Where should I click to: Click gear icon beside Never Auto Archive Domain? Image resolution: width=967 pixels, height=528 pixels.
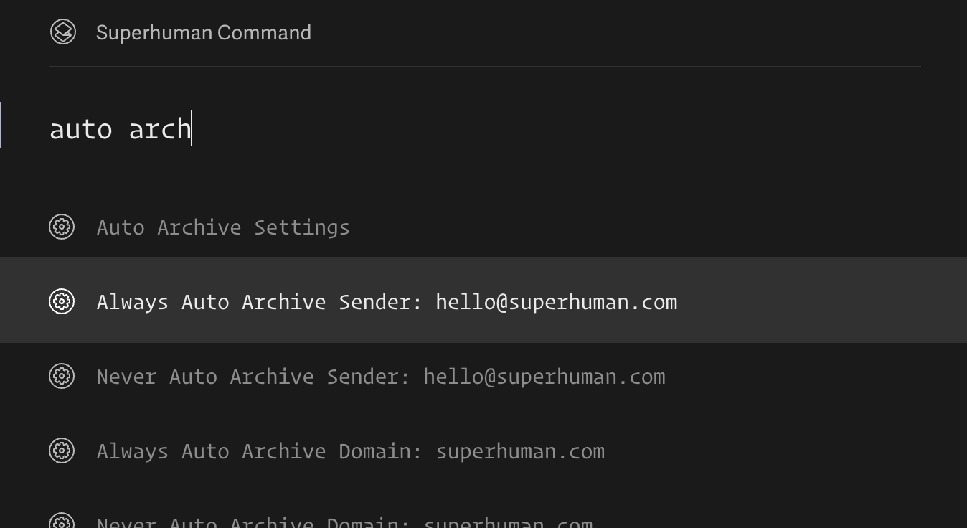pyautogui.click(x=62, y=522)
